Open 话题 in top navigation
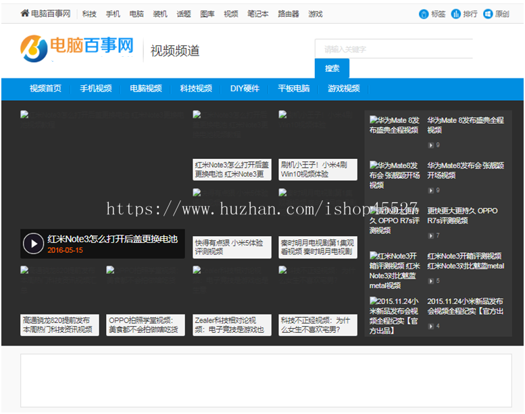The image size is (525, 414). [x=184, y=14]
